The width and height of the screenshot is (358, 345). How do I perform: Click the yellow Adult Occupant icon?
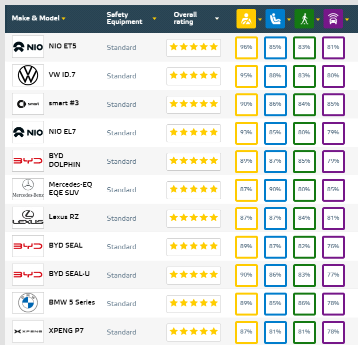(x=245, y=19)
